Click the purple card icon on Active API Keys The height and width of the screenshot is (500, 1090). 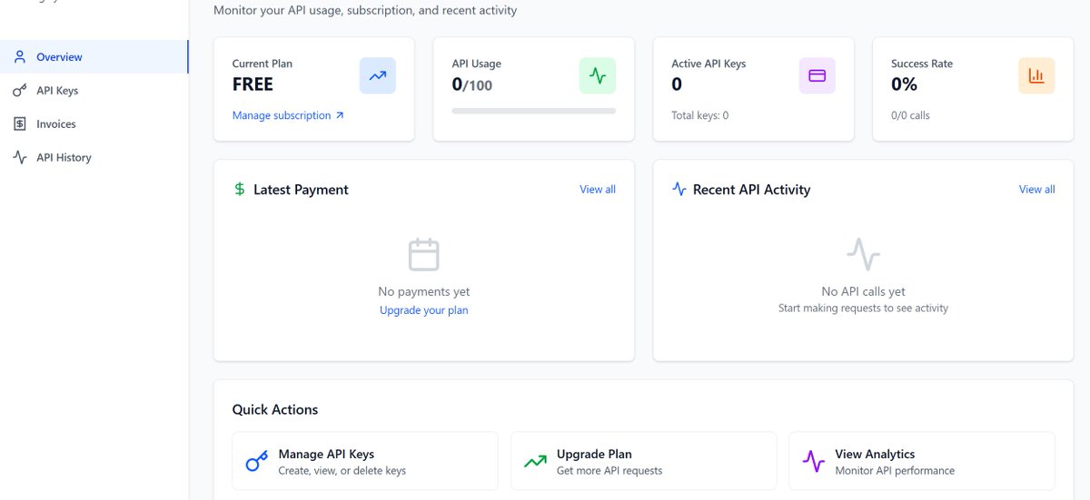817,76
